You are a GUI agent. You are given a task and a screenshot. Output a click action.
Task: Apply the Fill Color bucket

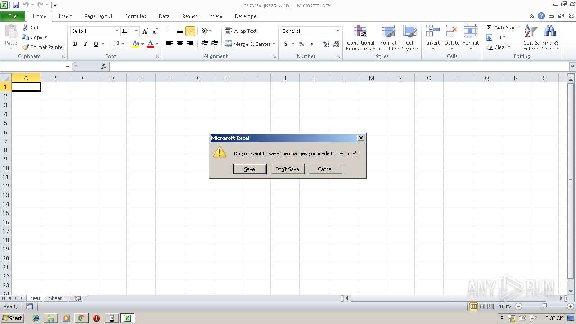point(135,44)
